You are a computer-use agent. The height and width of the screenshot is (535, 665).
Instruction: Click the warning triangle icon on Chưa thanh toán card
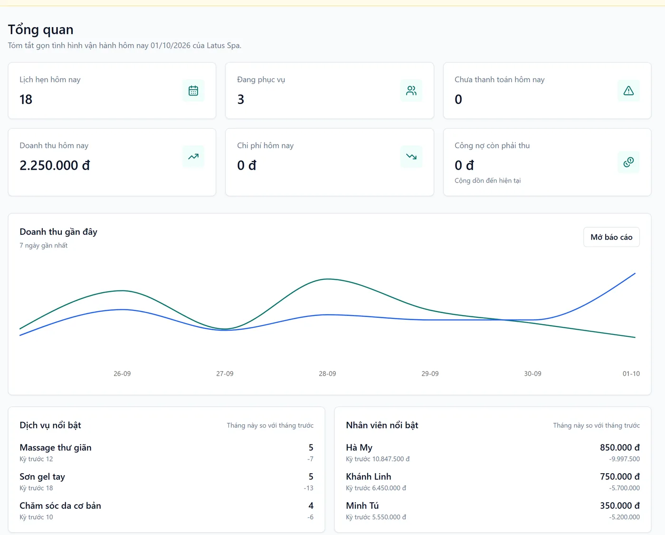coord(628,91)
